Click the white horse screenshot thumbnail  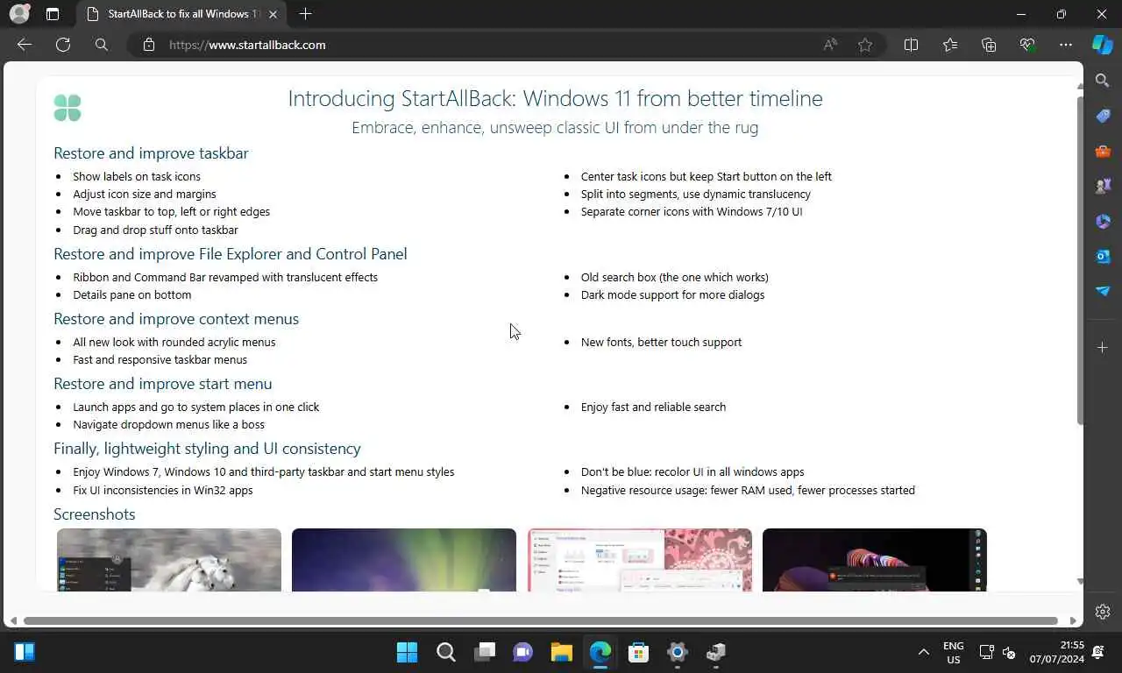[x=169, y=560]
